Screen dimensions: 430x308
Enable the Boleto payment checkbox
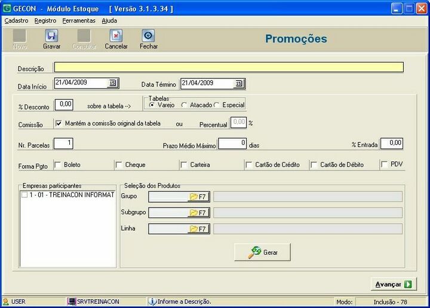(x=57, y=164)
